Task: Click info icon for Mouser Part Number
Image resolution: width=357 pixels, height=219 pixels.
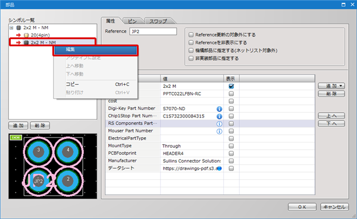Action: (x=219, y=131)
